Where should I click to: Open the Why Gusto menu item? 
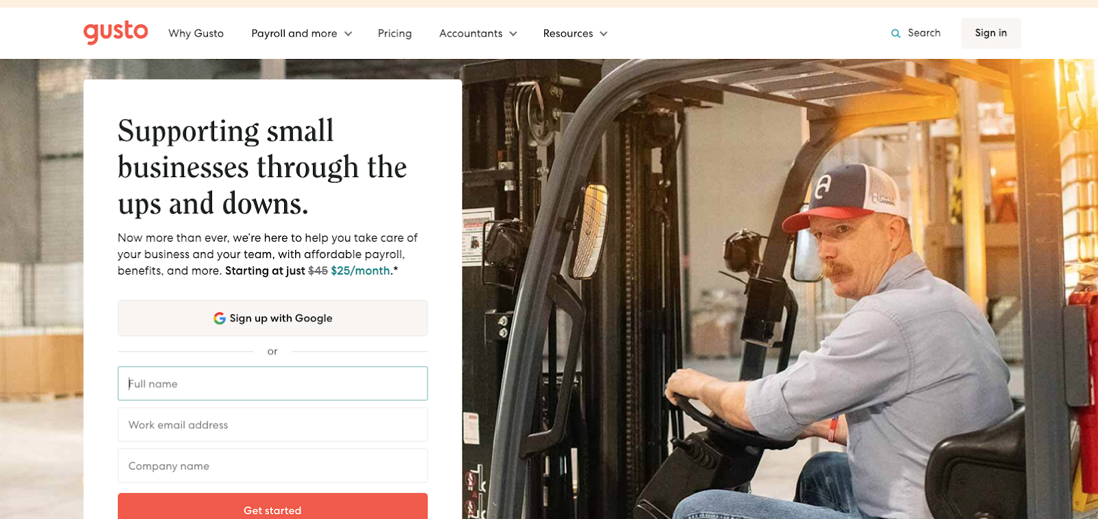click(x=196, y=33)
